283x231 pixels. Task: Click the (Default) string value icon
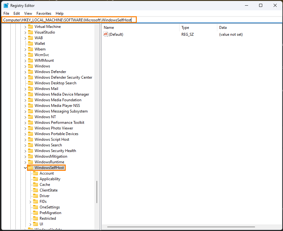tap(106, 34)
